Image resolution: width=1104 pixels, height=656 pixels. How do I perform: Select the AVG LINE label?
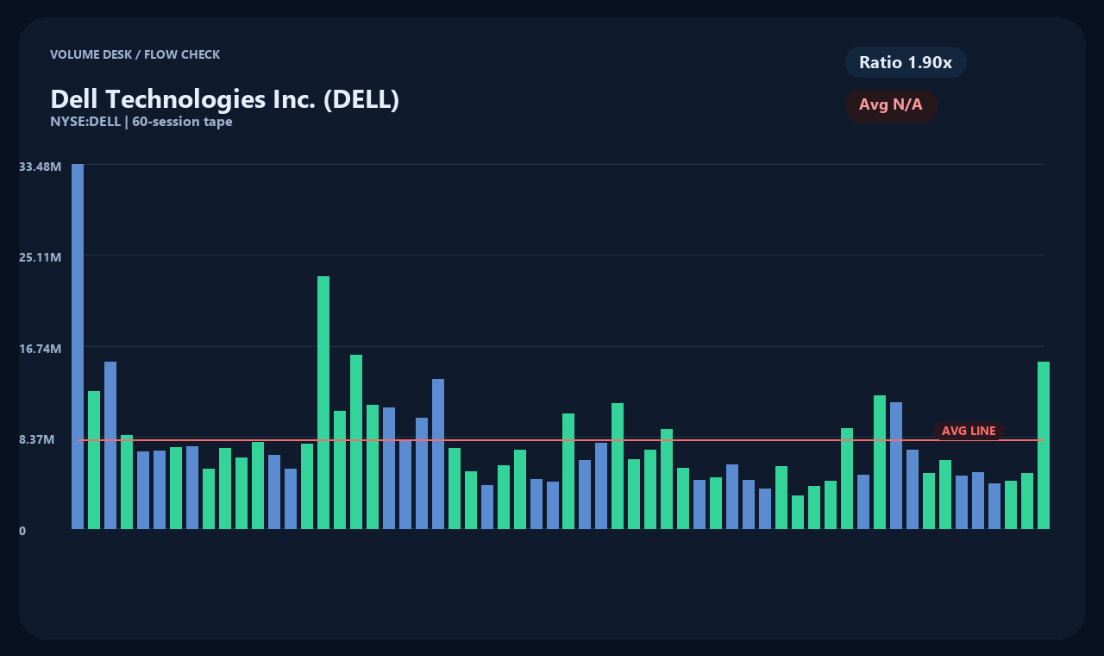click(969, 431)
